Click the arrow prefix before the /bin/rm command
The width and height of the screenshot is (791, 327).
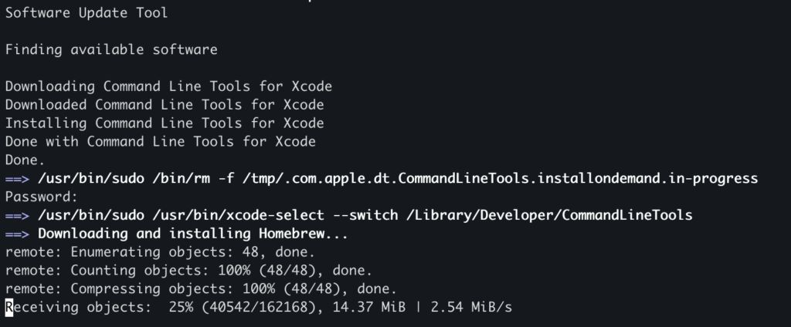pos(17,179)
